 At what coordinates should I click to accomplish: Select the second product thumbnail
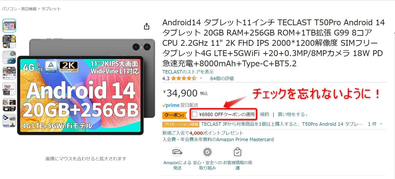pos(9,42)
